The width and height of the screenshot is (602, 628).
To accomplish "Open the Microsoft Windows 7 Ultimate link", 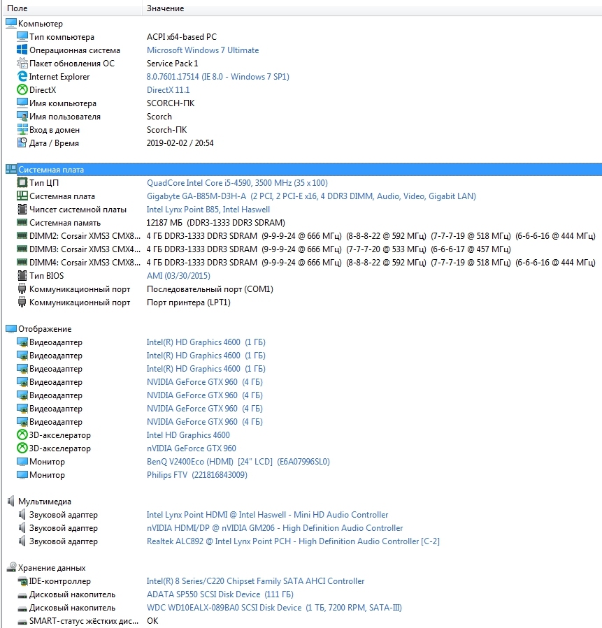I will (202, 50).
